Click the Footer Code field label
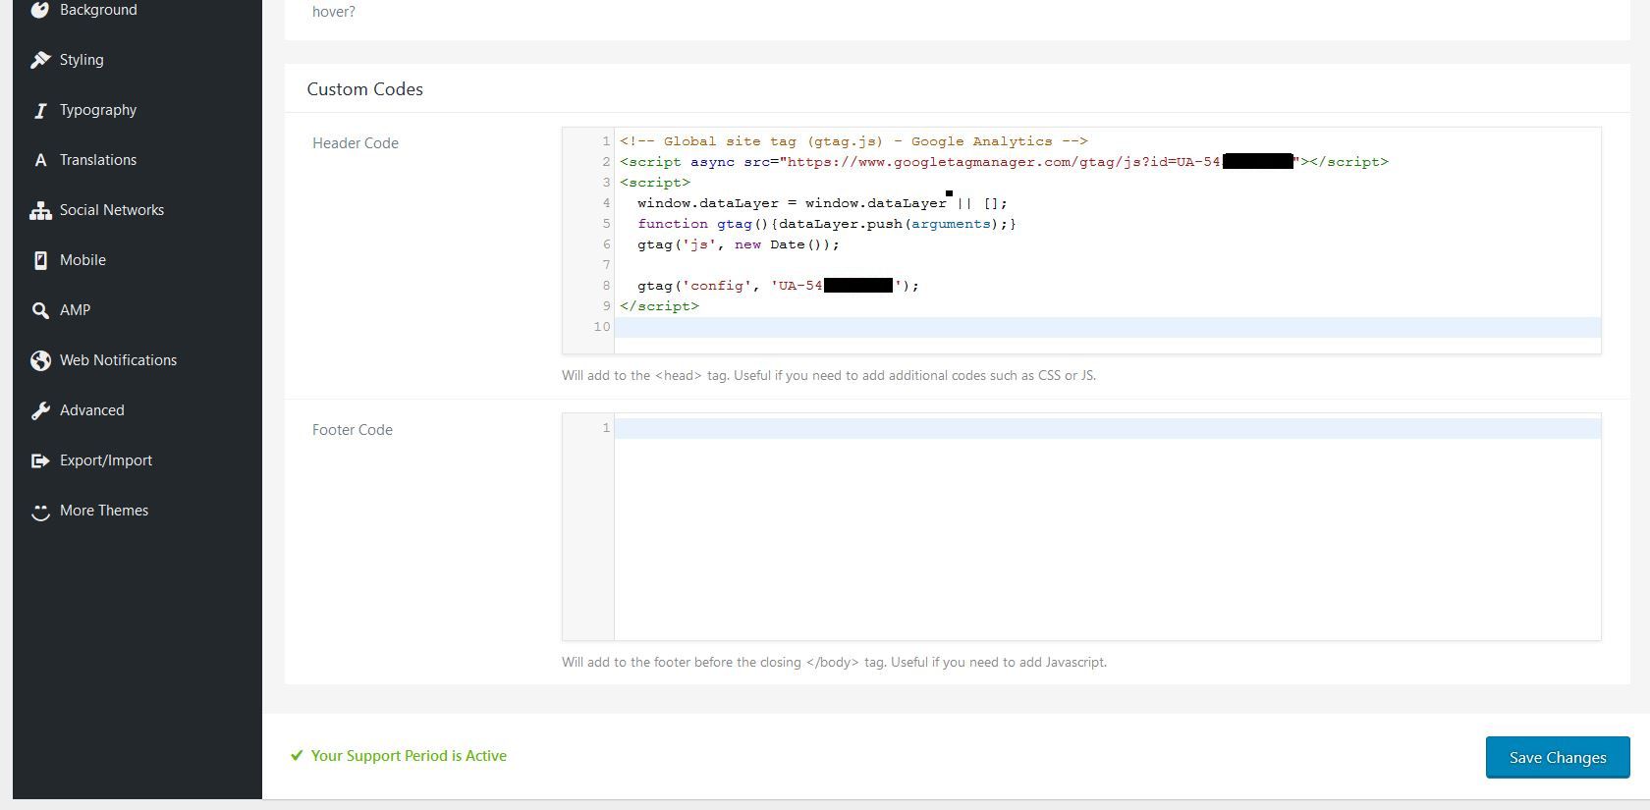This screenshot has height=810, width=1650. point(353,430)
